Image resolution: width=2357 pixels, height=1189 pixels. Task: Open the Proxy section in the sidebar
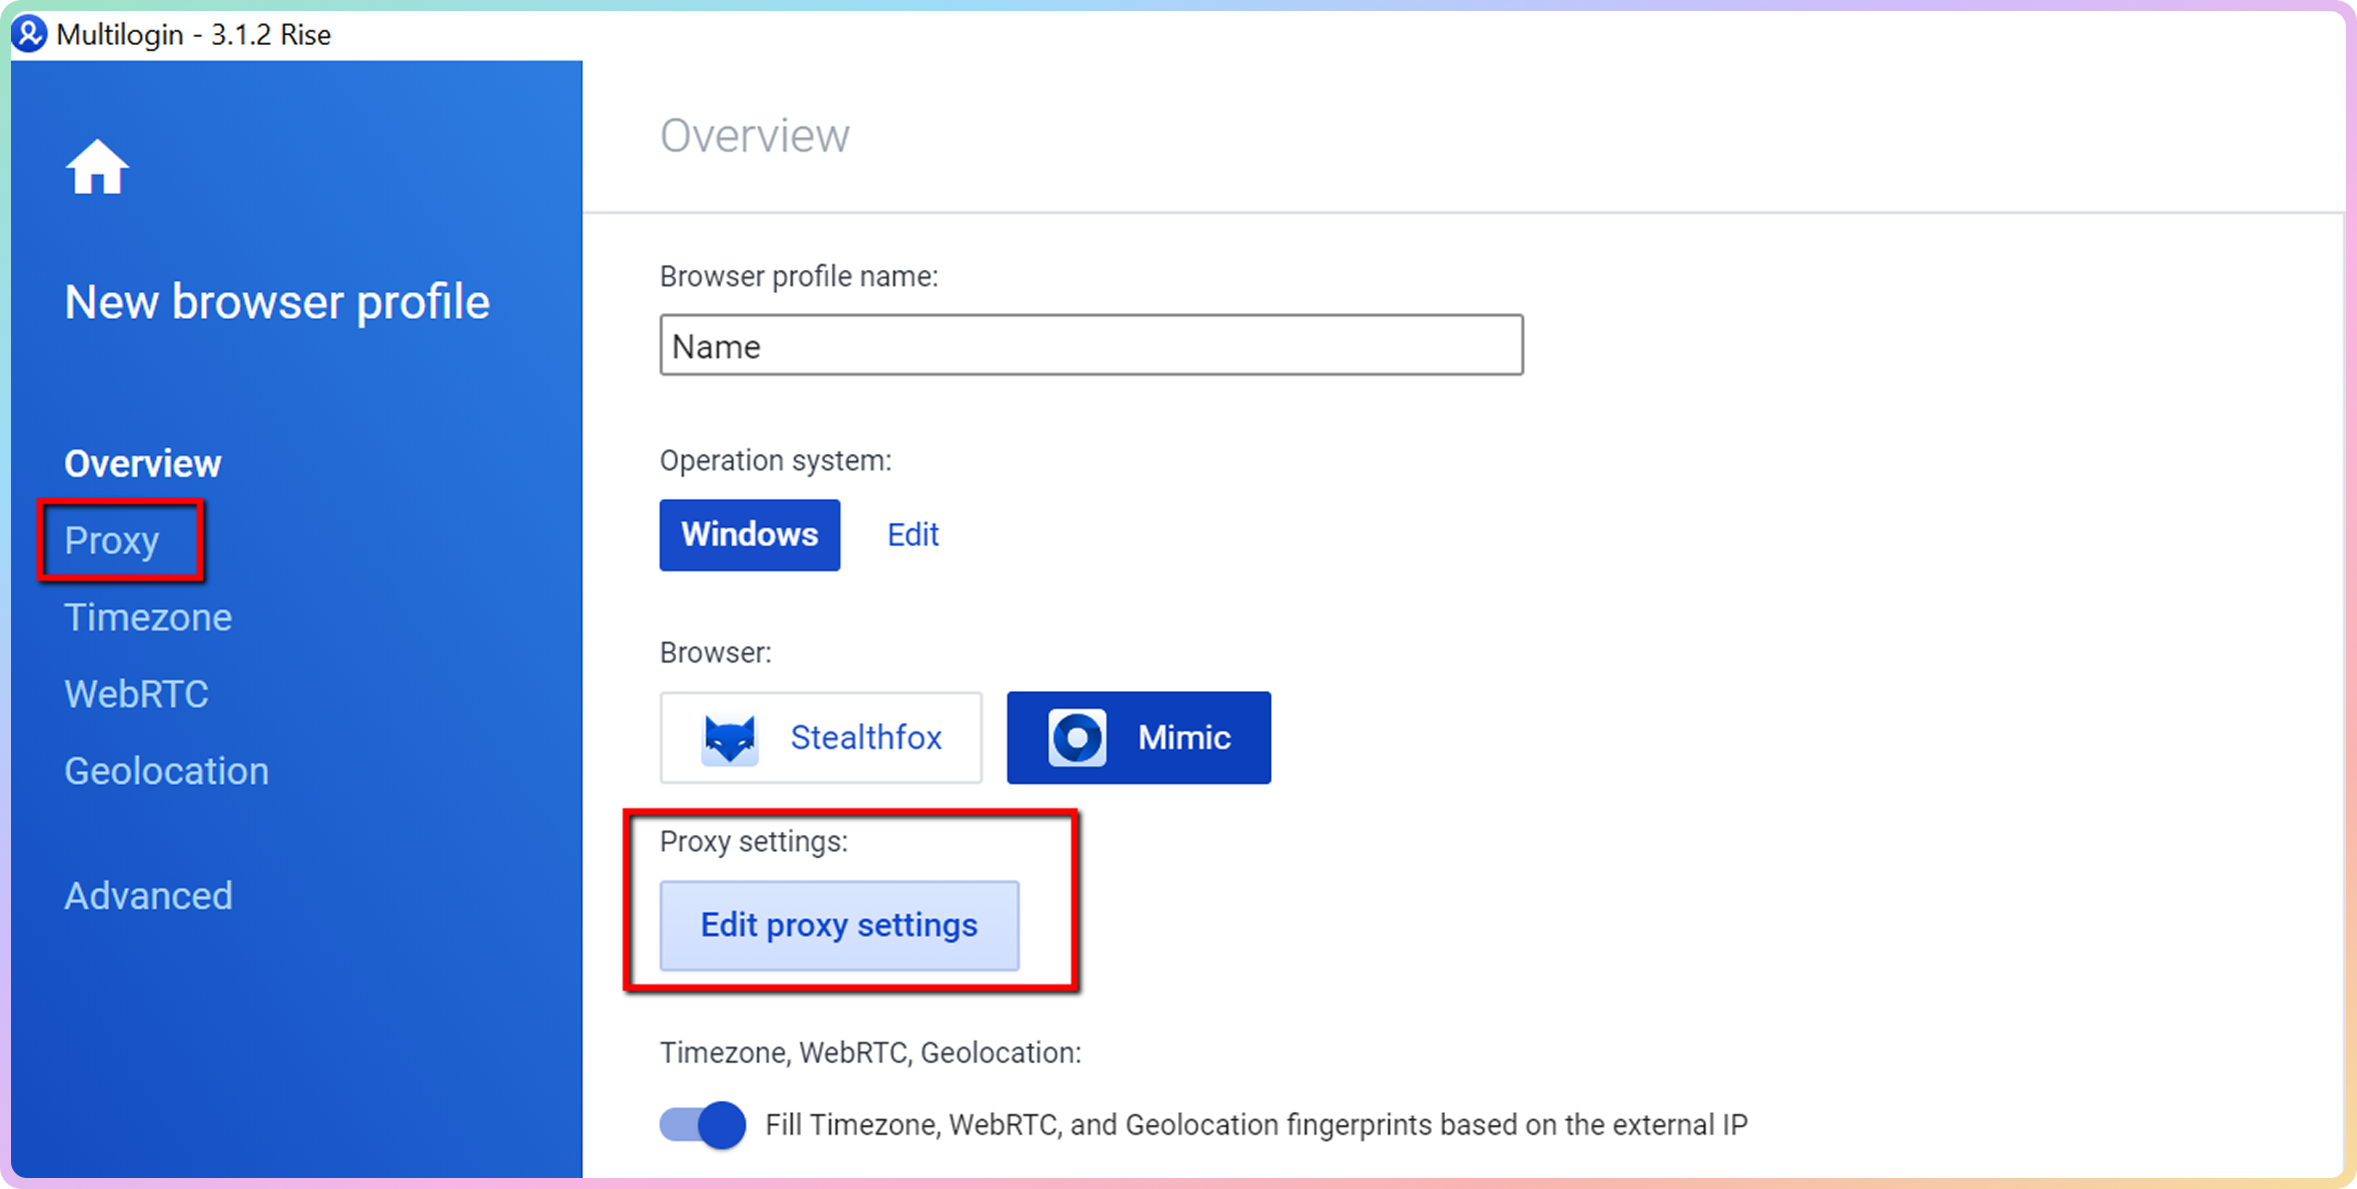pyautogui.click(x=111, y=541)
